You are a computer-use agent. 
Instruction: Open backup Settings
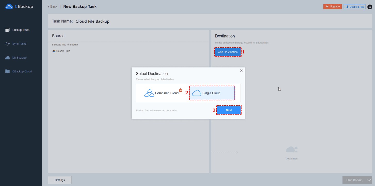pos(60,180)
